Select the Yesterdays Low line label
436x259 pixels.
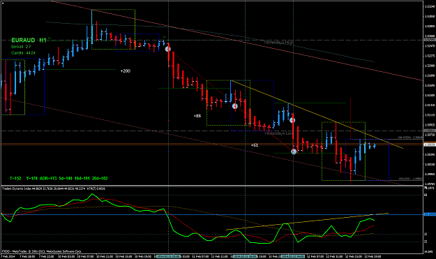(x=278, y=133)
